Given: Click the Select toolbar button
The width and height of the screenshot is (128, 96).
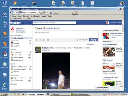Looking at the screenshot, I should [28, 19].
